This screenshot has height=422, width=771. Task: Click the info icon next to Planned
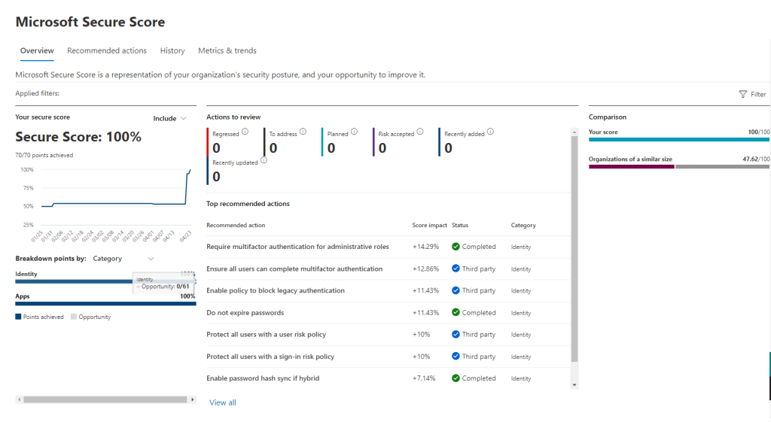[x=355, y=132]
